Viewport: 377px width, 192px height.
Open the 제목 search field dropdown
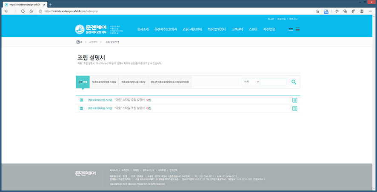tap(250, 82)
